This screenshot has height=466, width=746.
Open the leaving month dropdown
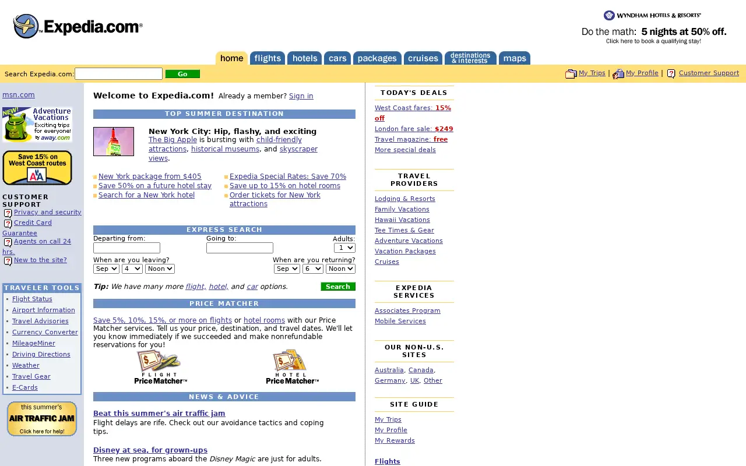(106, 269)
